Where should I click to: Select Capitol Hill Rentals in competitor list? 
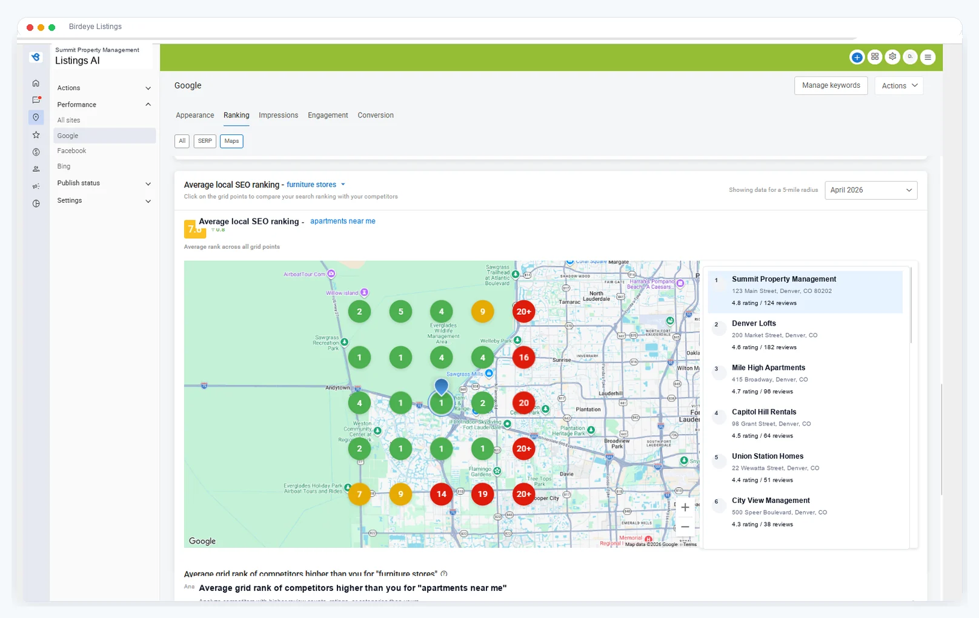(805, 424)
